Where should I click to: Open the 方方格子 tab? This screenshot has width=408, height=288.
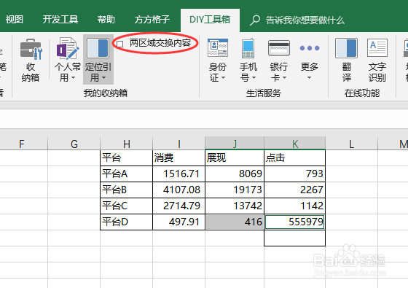[x=152, y=20]
